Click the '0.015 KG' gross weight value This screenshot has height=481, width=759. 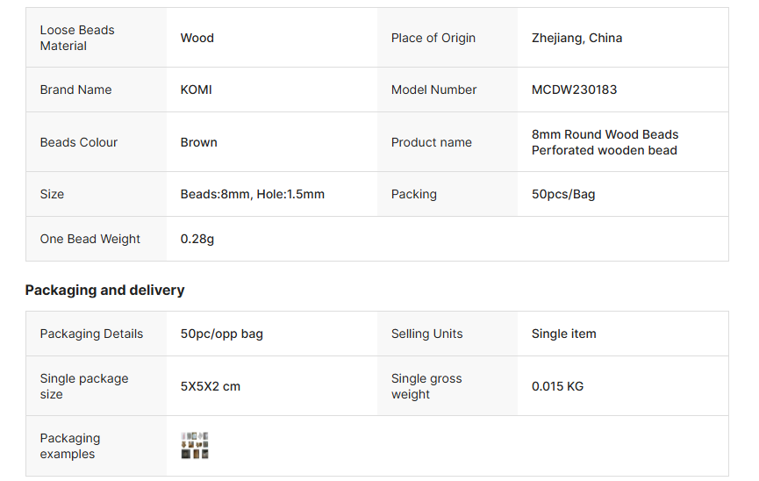coord(557,386)
